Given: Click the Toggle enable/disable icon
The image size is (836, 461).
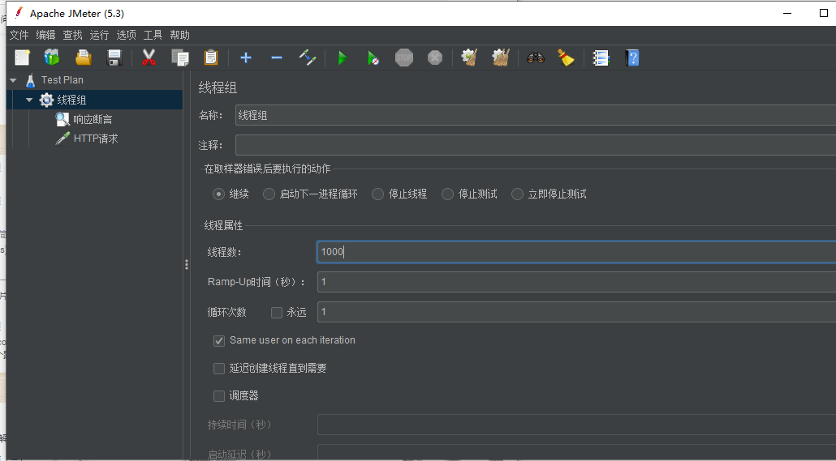Looking at the screenshot, I should [308, 58].
